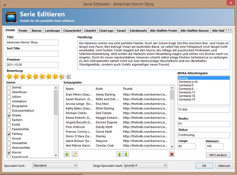Tick the Dokumentation genre checkbox

[x=9, y=111]
